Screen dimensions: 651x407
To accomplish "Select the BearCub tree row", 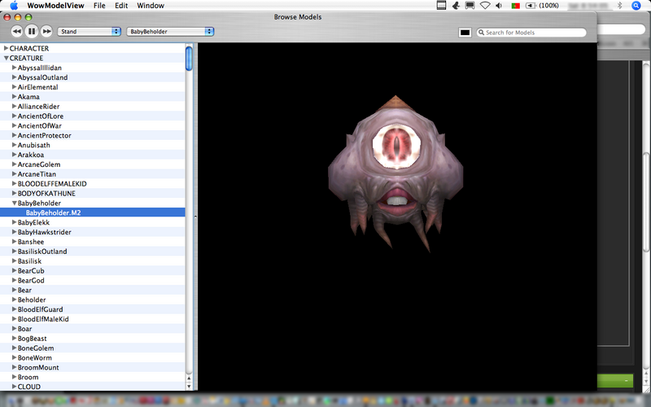I will (x=93, y=270).
